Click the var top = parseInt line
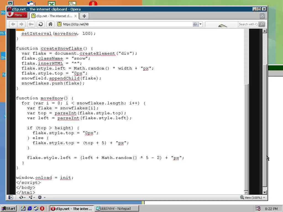The height and width of the screenshot is (212, 283). [77, 113]
